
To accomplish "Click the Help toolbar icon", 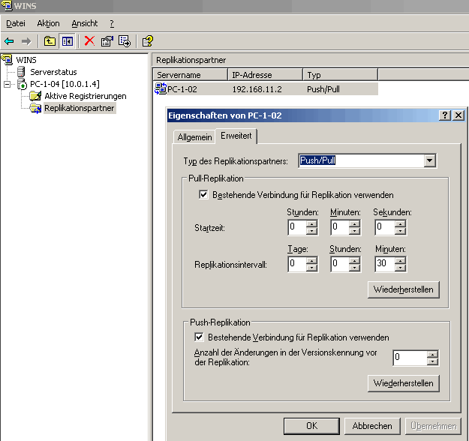I will (x=148, y=41).
